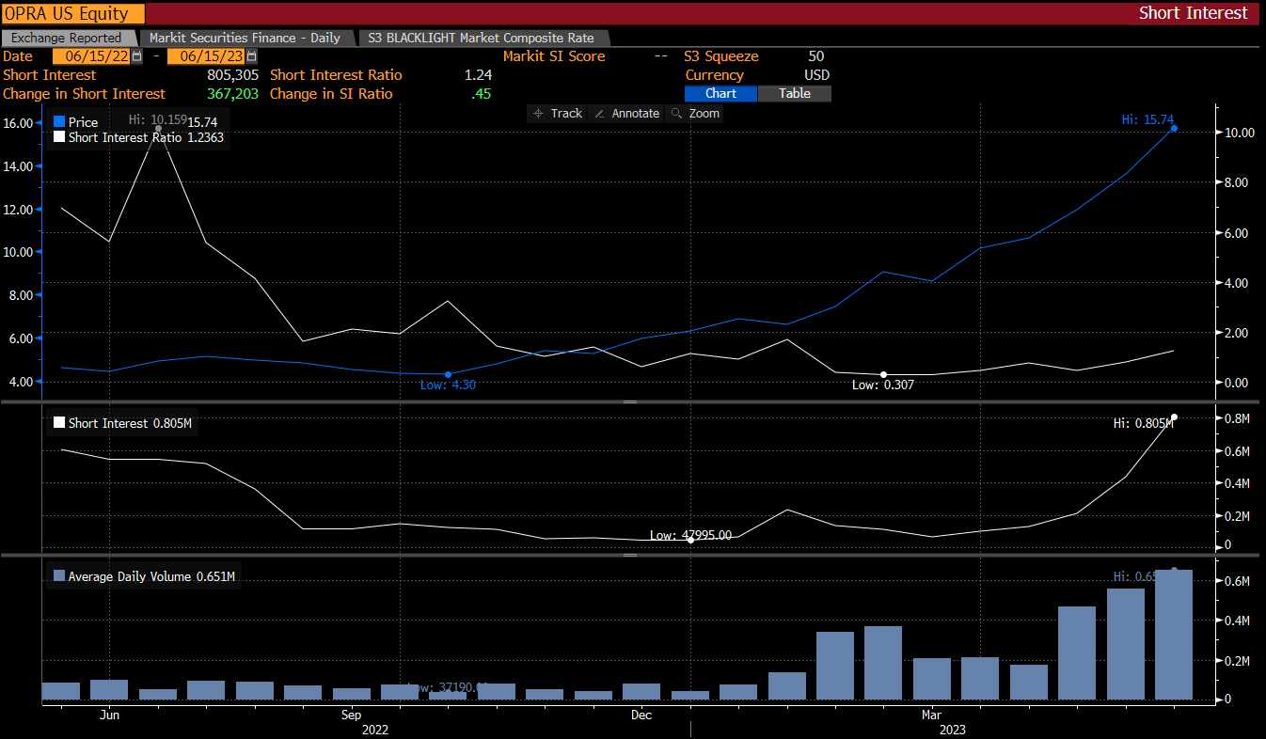Select the Annotate pencil tool
The height and width of the screenshot is (739, 1266).
pos(627,113)
